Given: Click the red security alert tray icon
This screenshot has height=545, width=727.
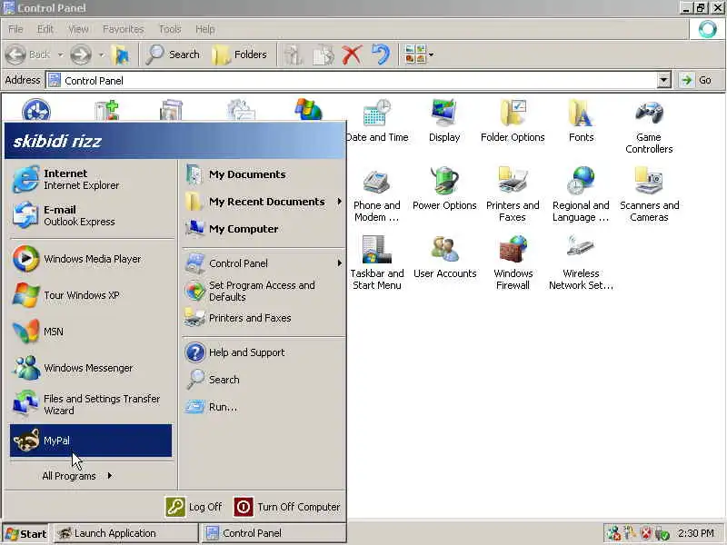Looking at the screenshot, I should [646, 533].
